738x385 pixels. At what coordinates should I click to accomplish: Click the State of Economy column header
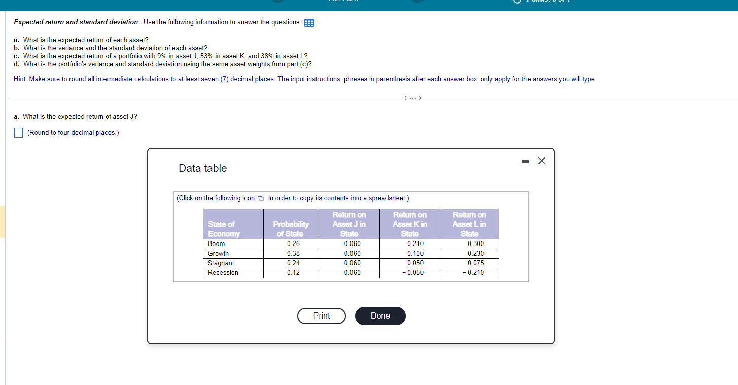(x=233, y=224)
